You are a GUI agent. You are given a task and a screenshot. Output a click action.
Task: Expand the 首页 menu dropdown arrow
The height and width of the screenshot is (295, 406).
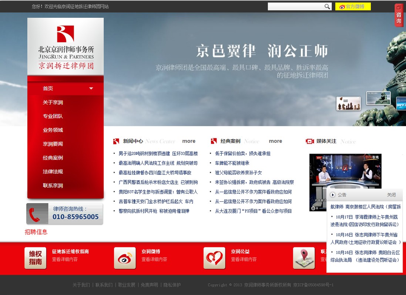click(x=91, y=88)
